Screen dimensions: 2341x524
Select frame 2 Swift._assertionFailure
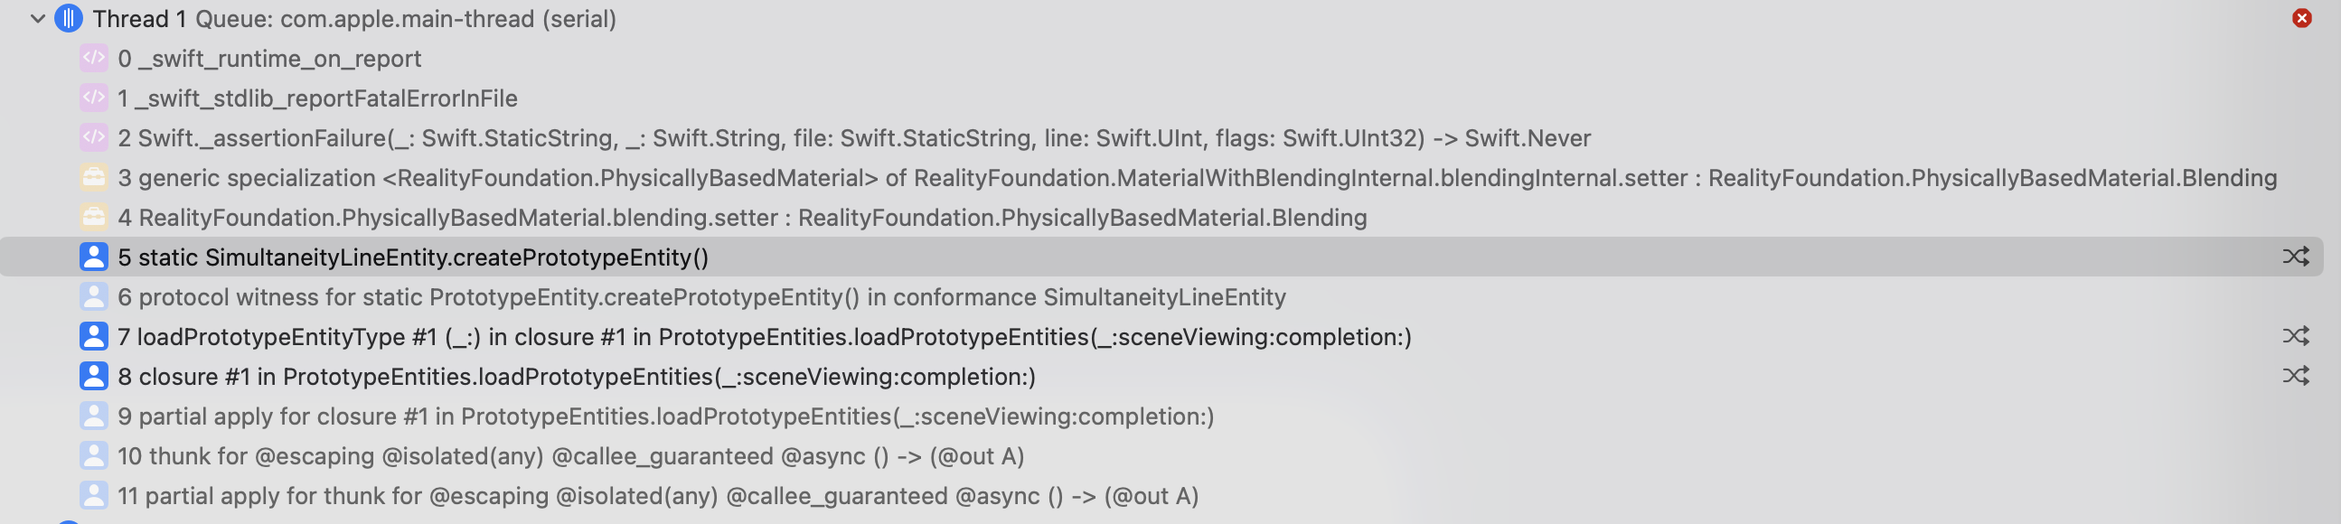click(853, 138)
